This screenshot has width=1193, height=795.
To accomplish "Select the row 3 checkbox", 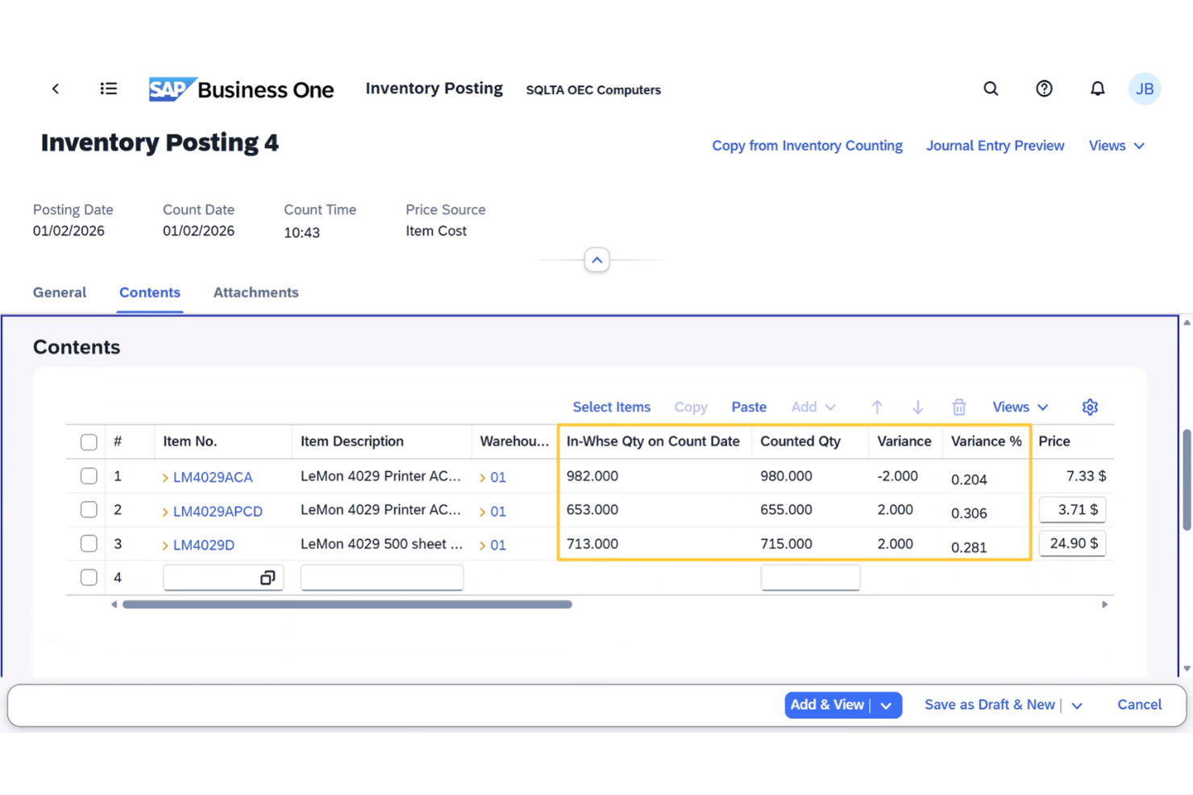I will coord(89,544).
